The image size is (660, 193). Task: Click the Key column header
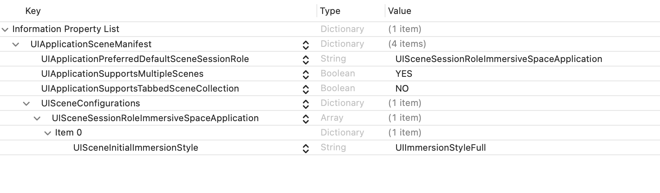(x=33, y=11)
